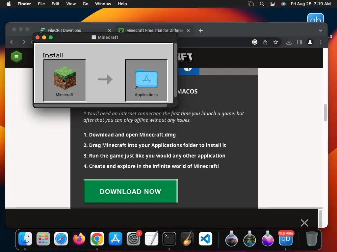
Task: Open the Help menu
Action: click(x=122, y=4)
